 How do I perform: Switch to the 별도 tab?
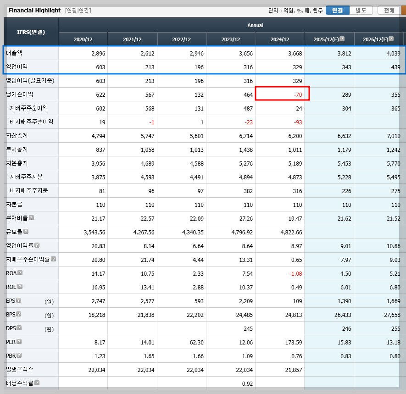[x=361, y=11]
